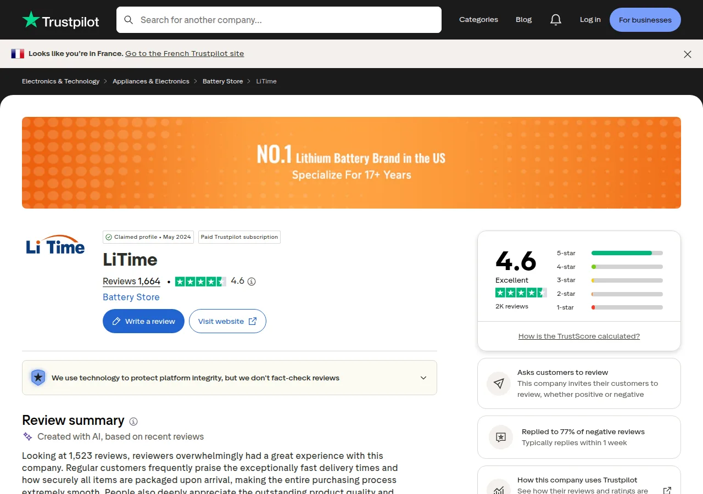Open How is the TrustScore calculated link
Screen dimensions: 703x494
click(579, 336)
